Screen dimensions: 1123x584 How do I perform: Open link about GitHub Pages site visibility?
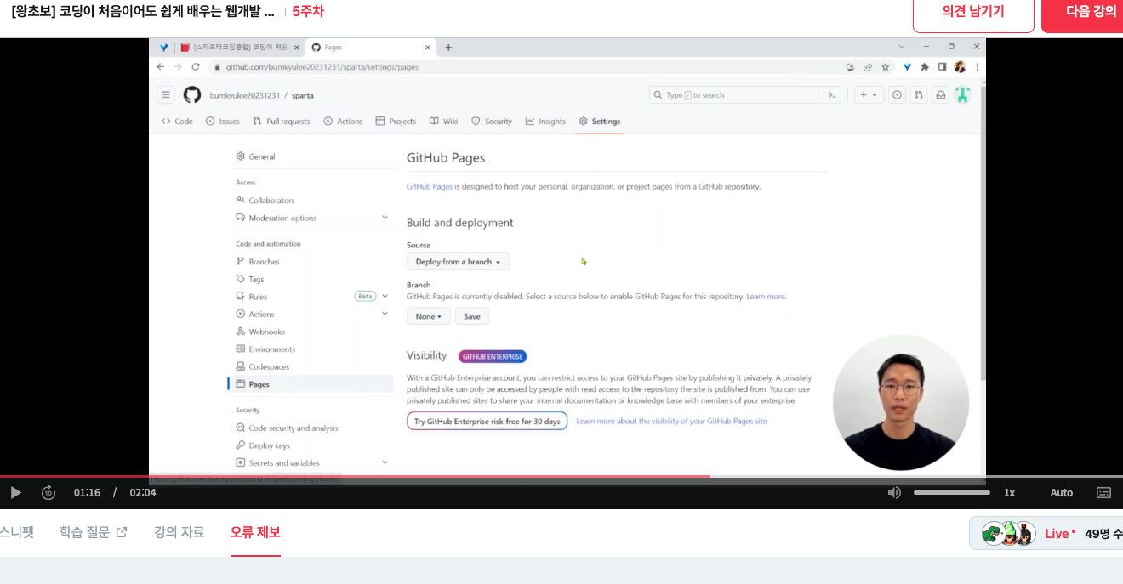671,422
